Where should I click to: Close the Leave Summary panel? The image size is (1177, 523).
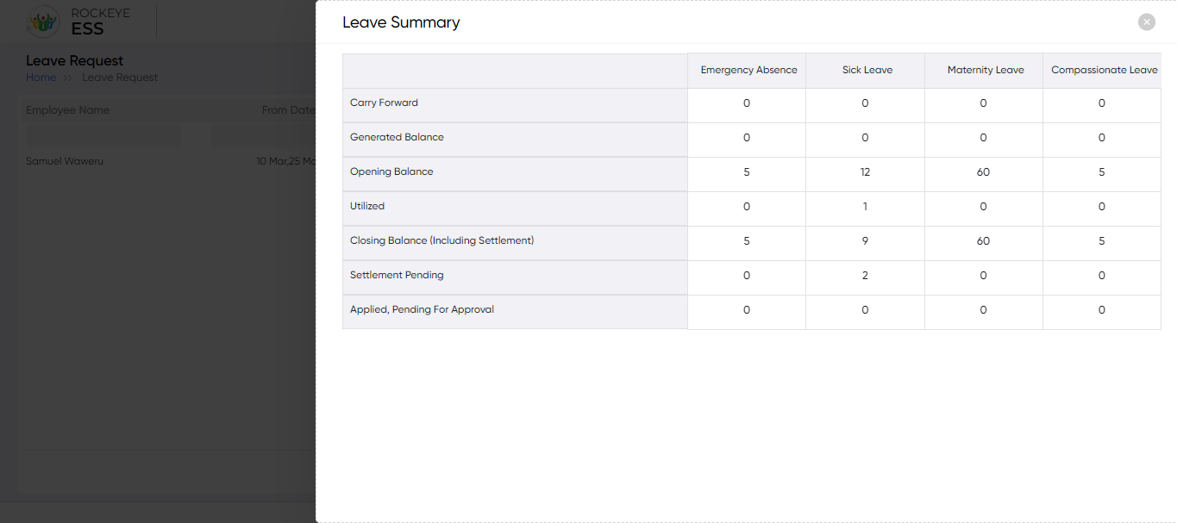click(x=1146, y=22)
